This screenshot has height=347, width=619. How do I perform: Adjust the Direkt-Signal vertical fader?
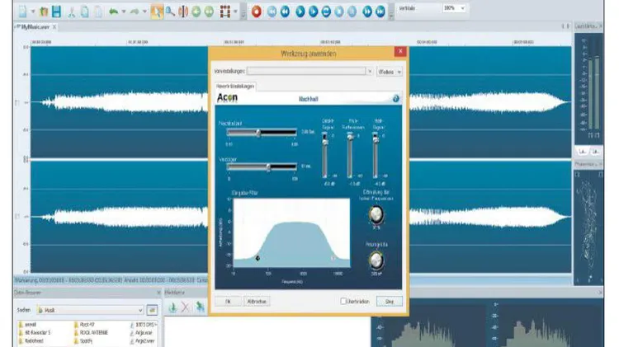325,156
